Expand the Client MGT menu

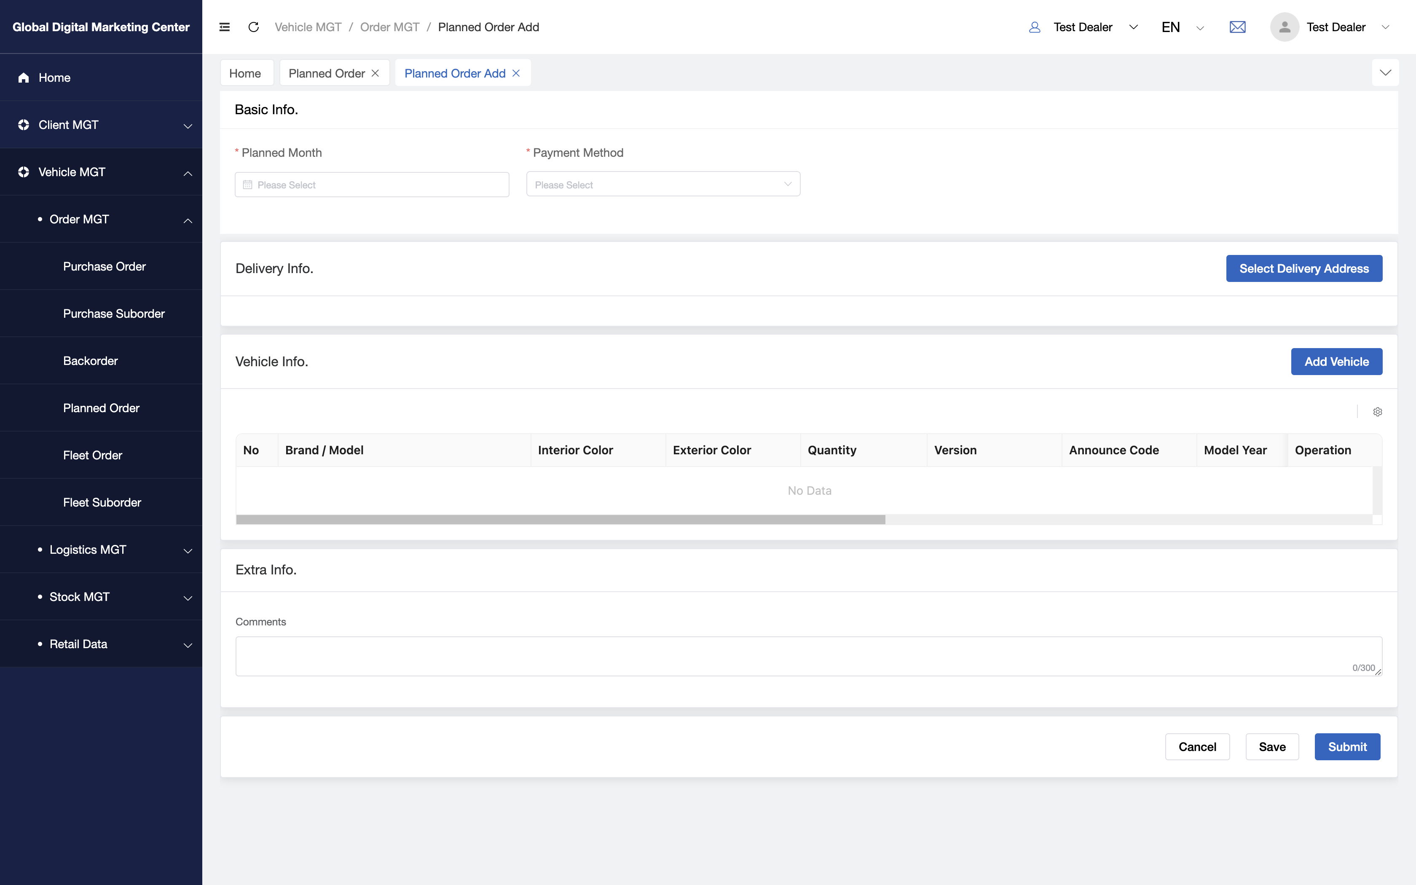[188, 126]
